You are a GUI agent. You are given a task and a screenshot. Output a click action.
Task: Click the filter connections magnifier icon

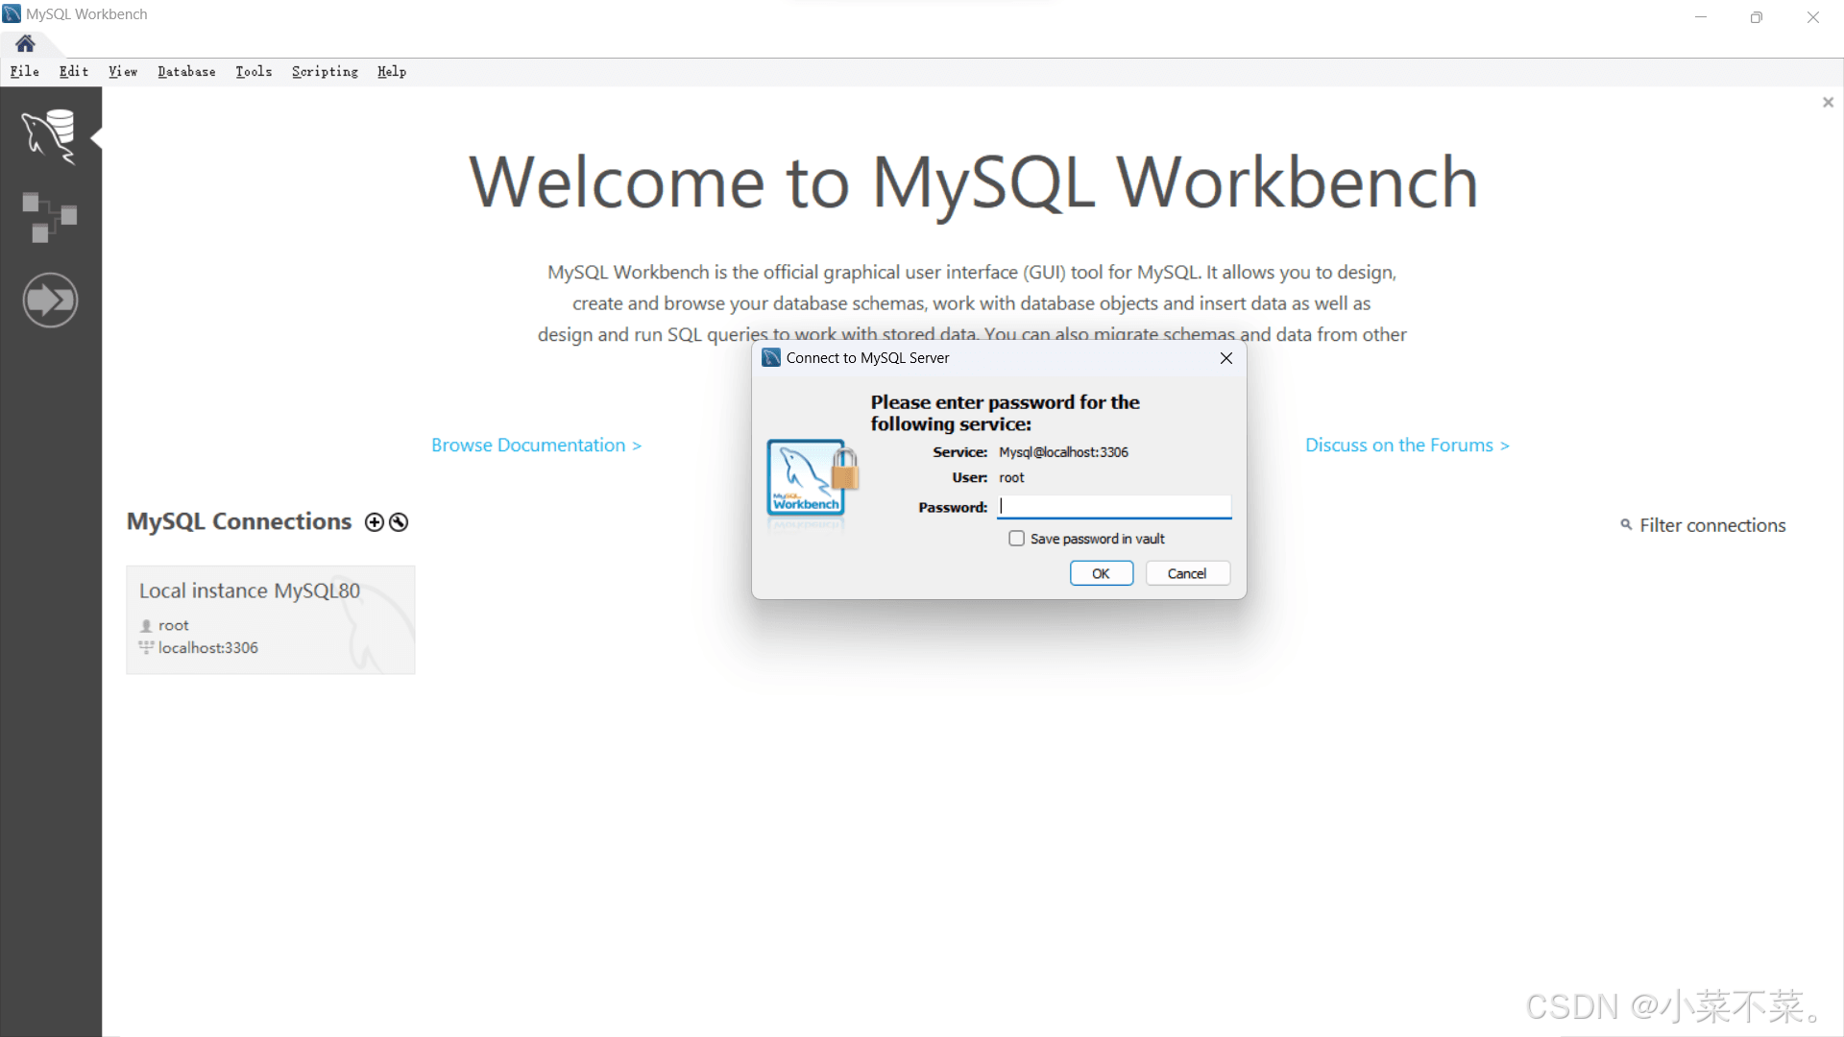[1626, 525]
